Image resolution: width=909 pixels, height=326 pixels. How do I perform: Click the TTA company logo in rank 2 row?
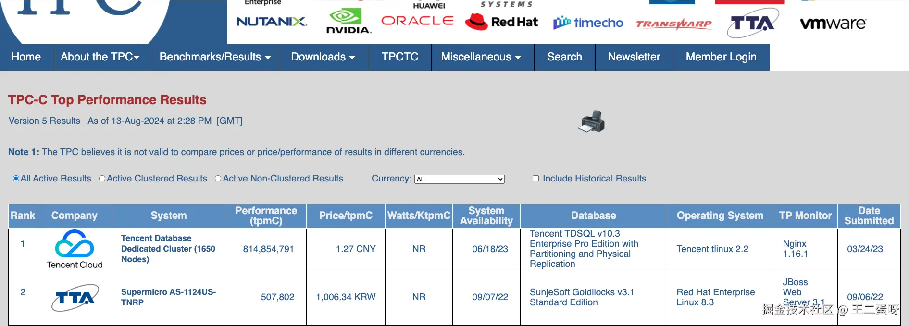click(75, 298)
